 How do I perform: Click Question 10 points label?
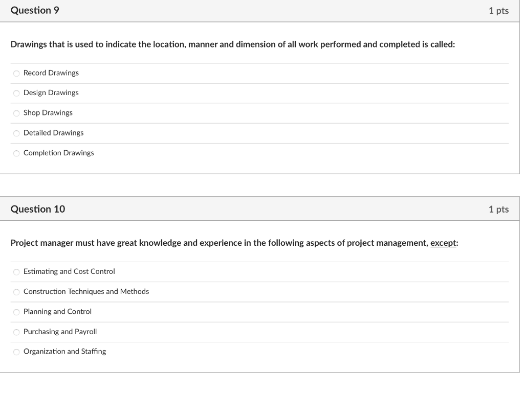(x=498, y=209)
